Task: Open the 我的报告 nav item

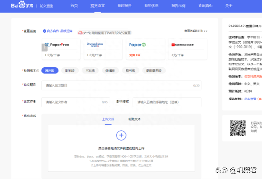Action: 124,6
